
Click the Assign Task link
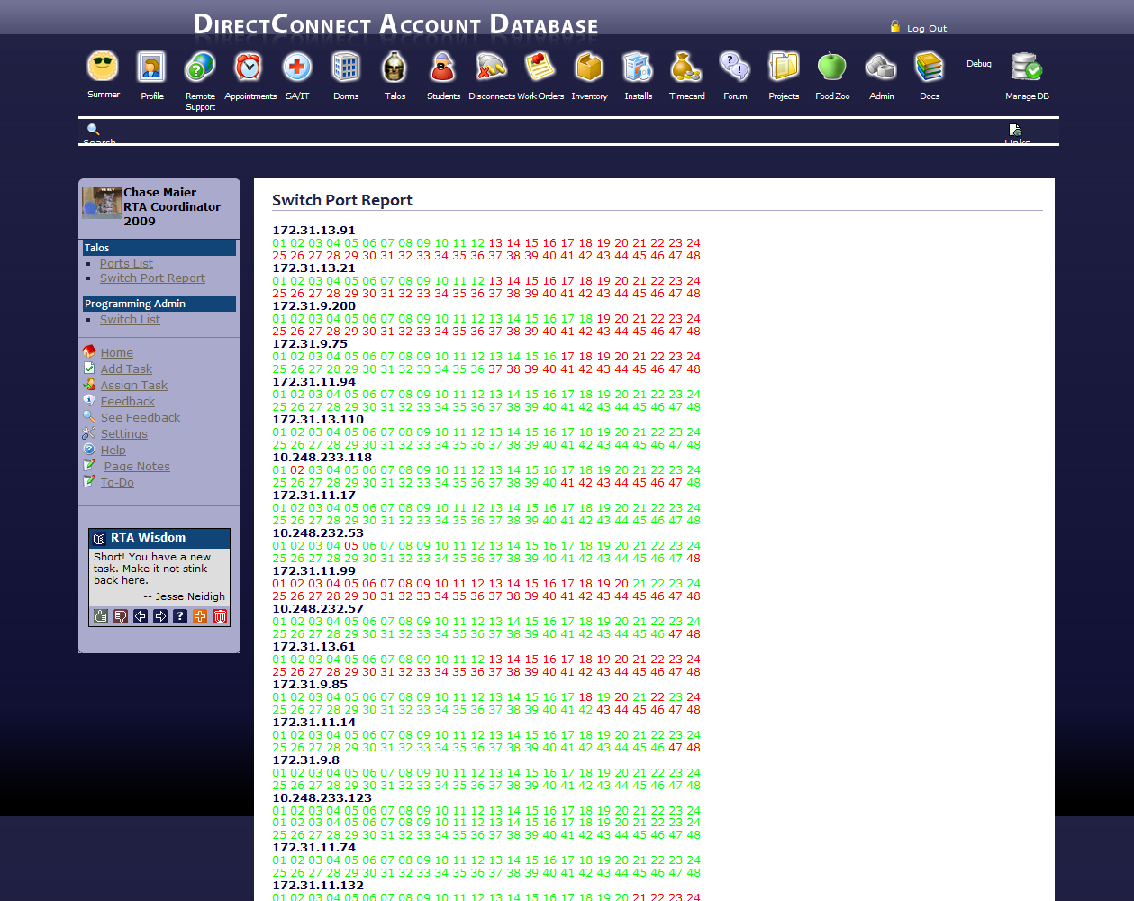(133, 386)
